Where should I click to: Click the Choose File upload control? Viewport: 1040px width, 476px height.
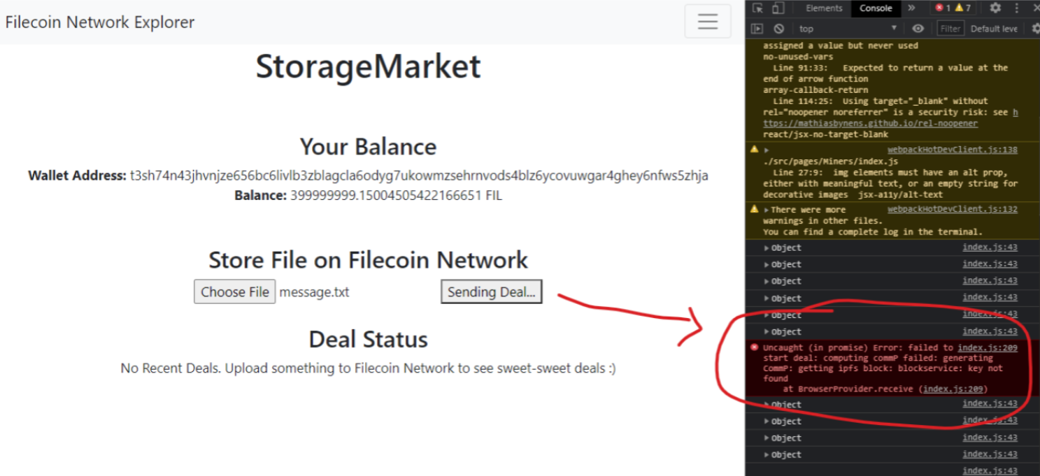point(234,291)
